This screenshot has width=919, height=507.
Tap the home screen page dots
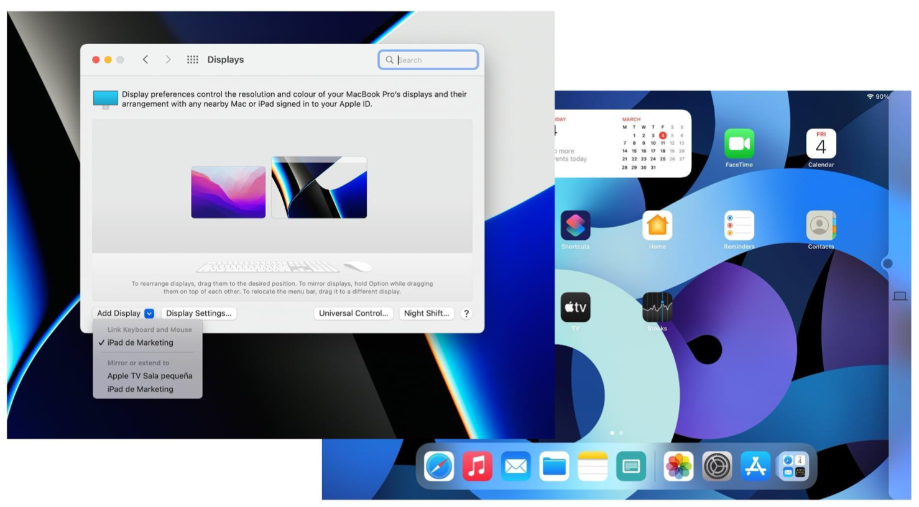click(x=616, y=433)
